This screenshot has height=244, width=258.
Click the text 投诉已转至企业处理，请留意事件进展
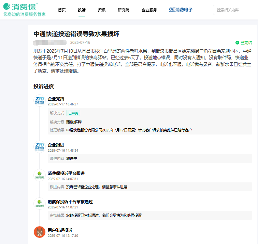coord(97,187)
